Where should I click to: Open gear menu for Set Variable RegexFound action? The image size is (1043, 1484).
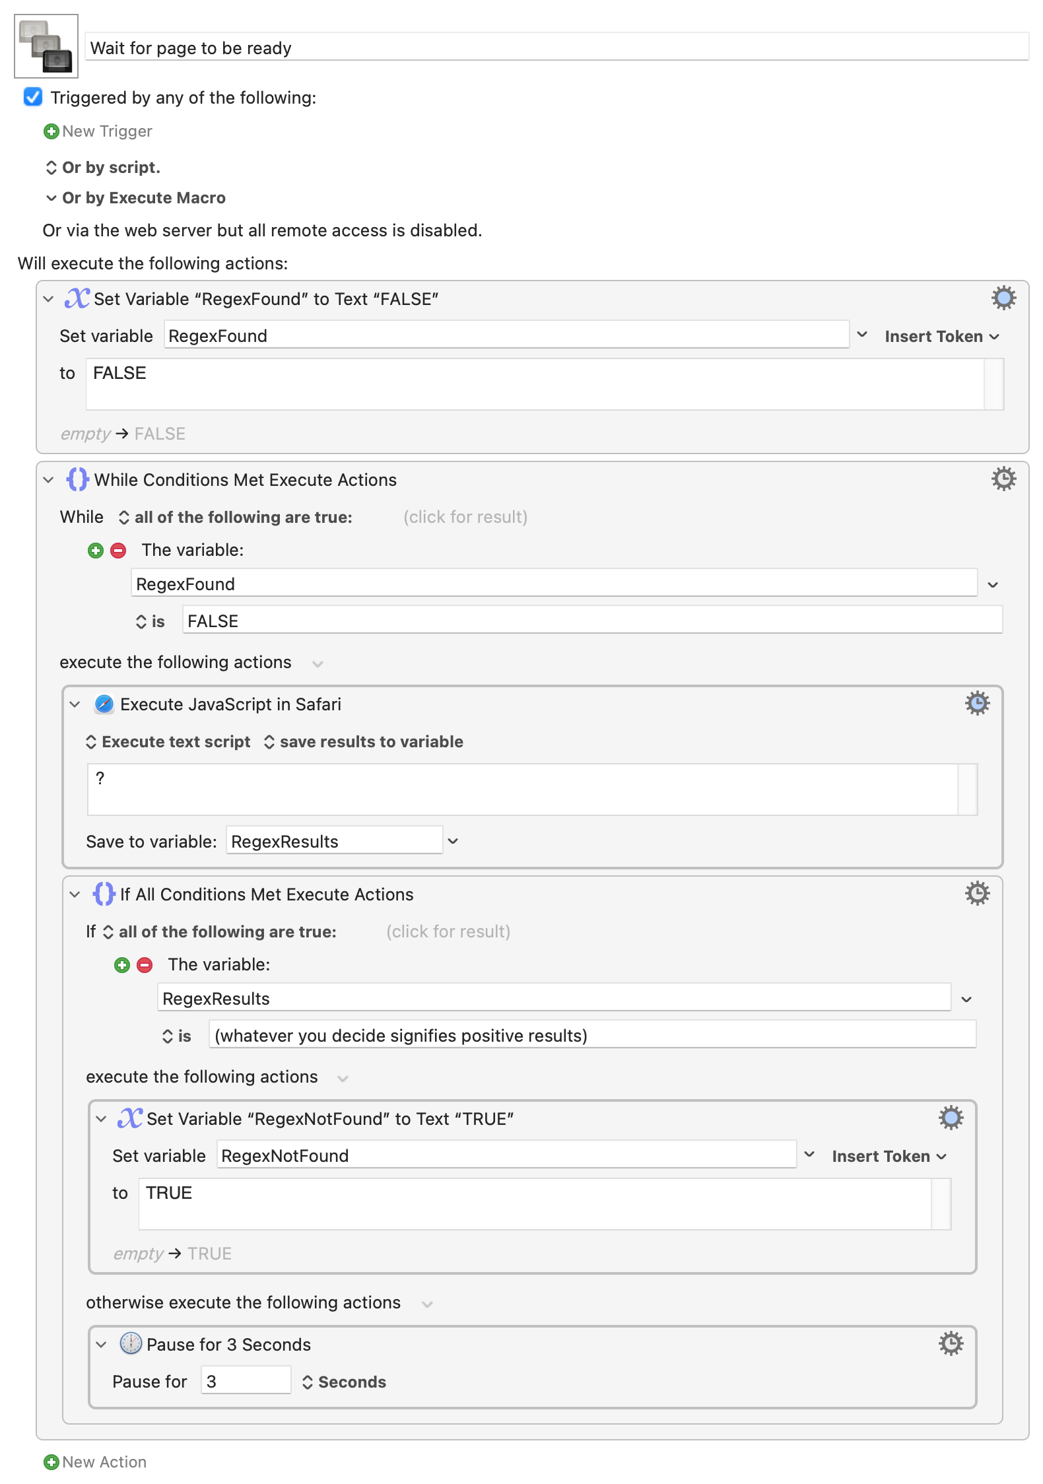click(1003, 298)
